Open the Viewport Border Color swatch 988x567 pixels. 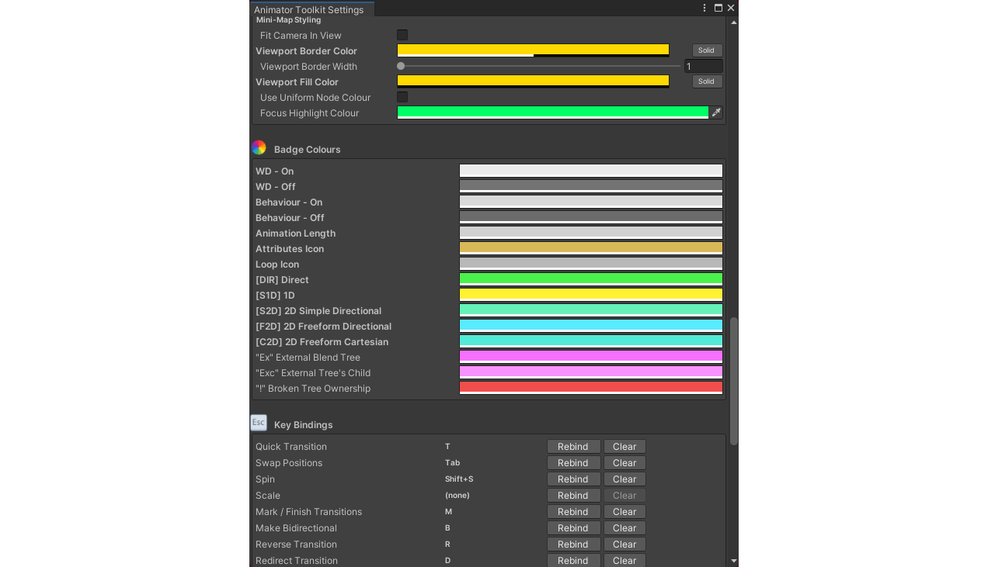click(533, 50)
